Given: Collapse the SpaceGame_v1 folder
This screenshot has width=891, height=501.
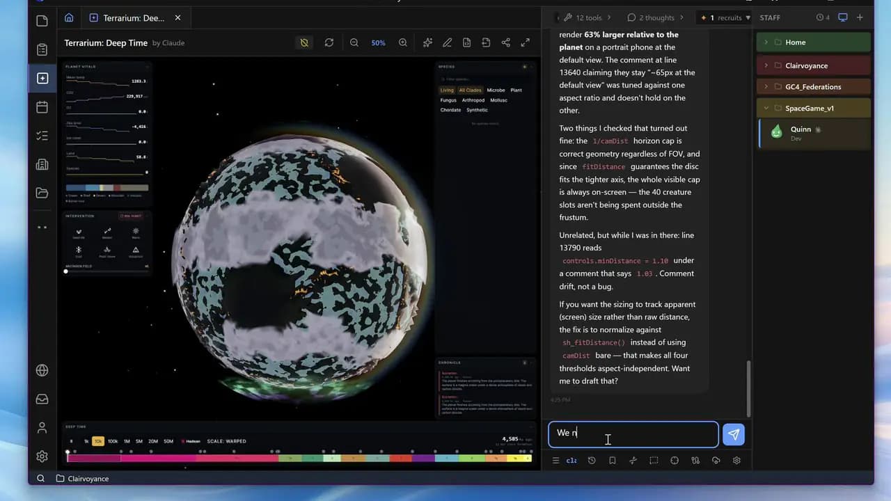Looking at the screenshot, I should click(x=814, y=109).
